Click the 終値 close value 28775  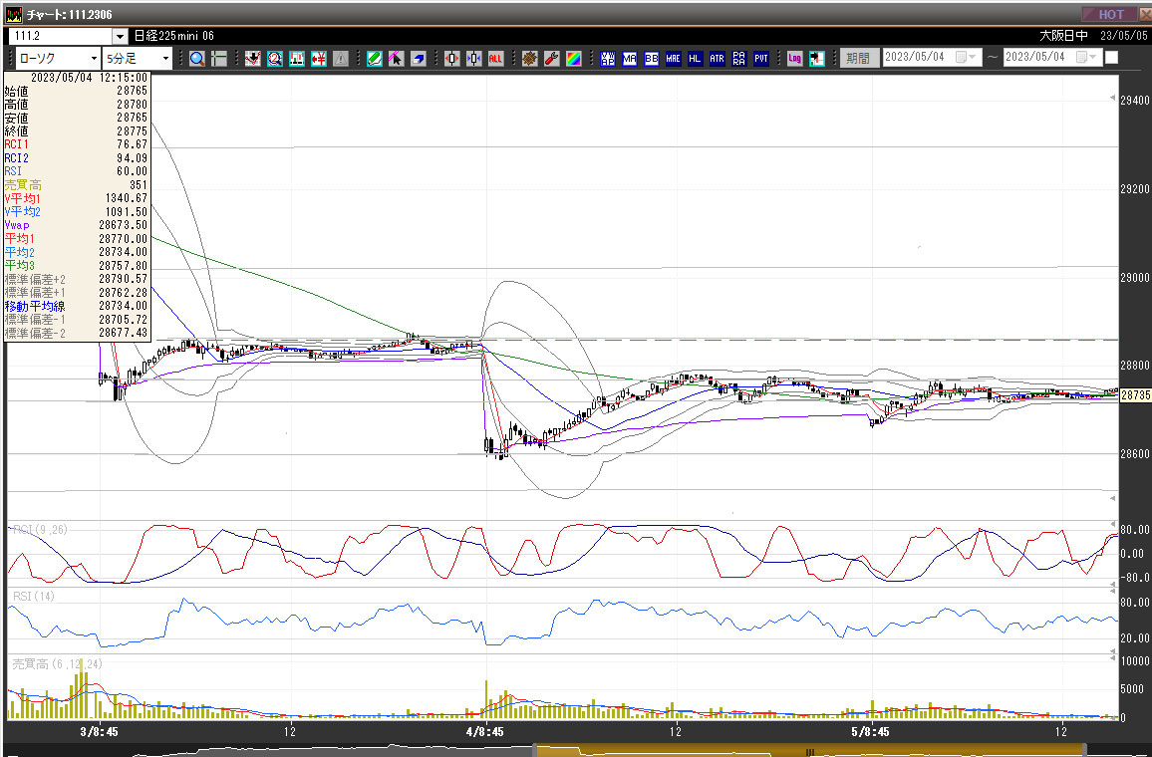[x=132, y=131]
